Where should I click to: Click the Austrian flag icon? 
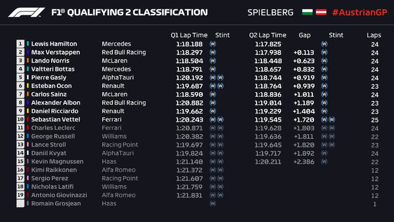pyautogui.click(x=321, y=12)
